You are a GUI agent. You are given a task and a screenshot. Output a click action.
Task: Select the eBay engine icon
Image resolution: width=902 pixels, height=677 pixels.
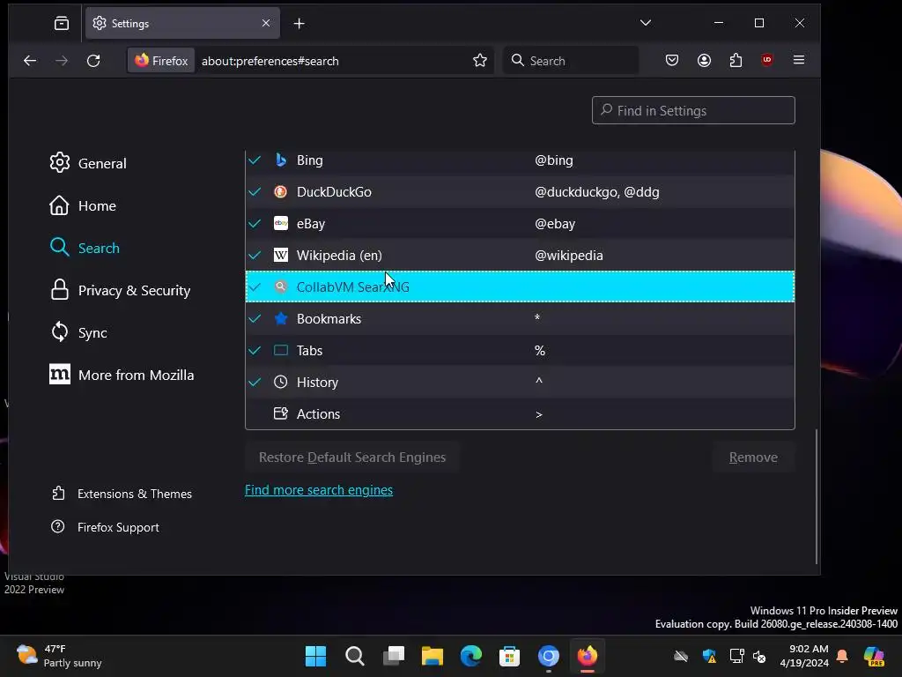click(x=281, y=223)
